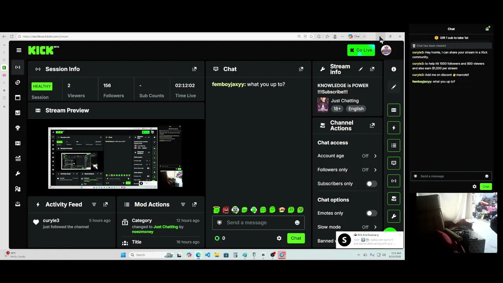Toggle Activity Feed panel via lightning bolt button
This screenshot has height=283, width=503.
tap(394, 128)
